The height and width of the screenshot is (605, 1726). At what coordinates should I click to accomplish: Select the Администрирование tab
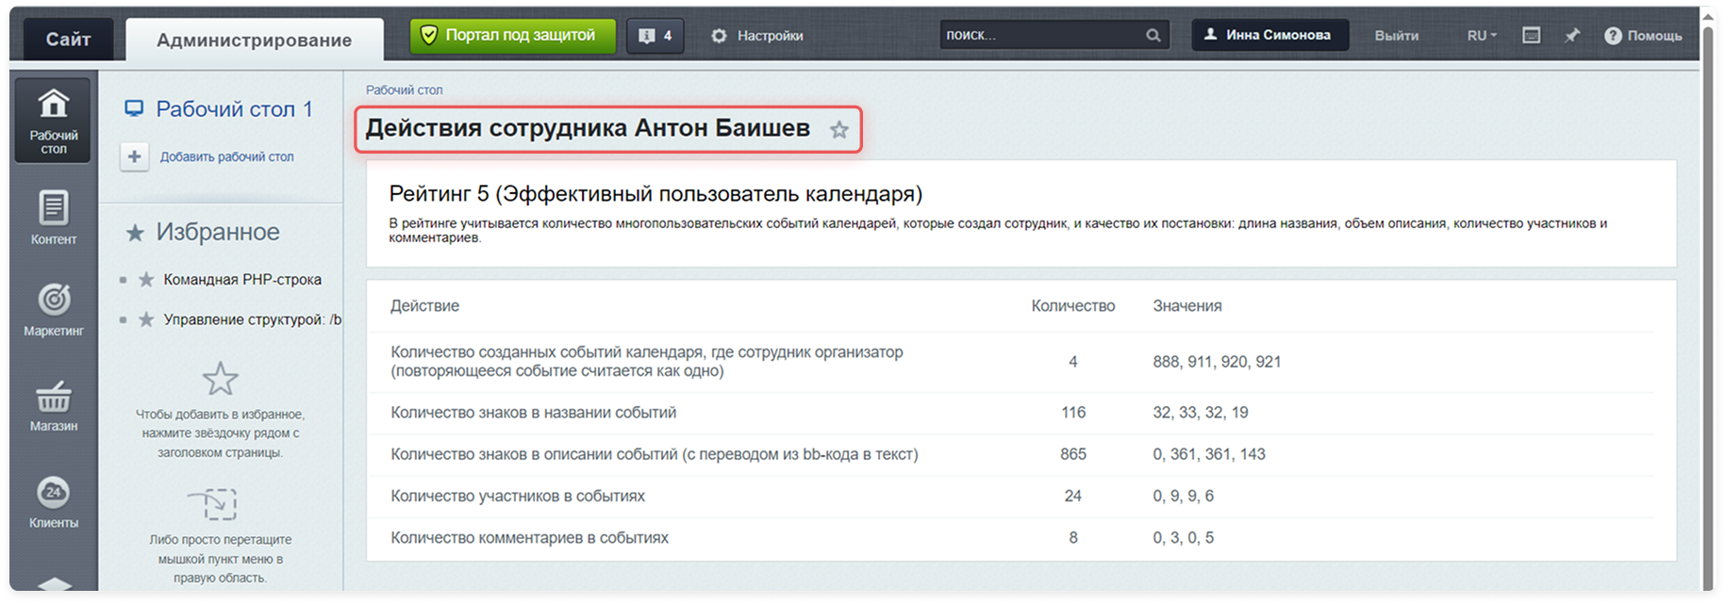tap(254, 40)
